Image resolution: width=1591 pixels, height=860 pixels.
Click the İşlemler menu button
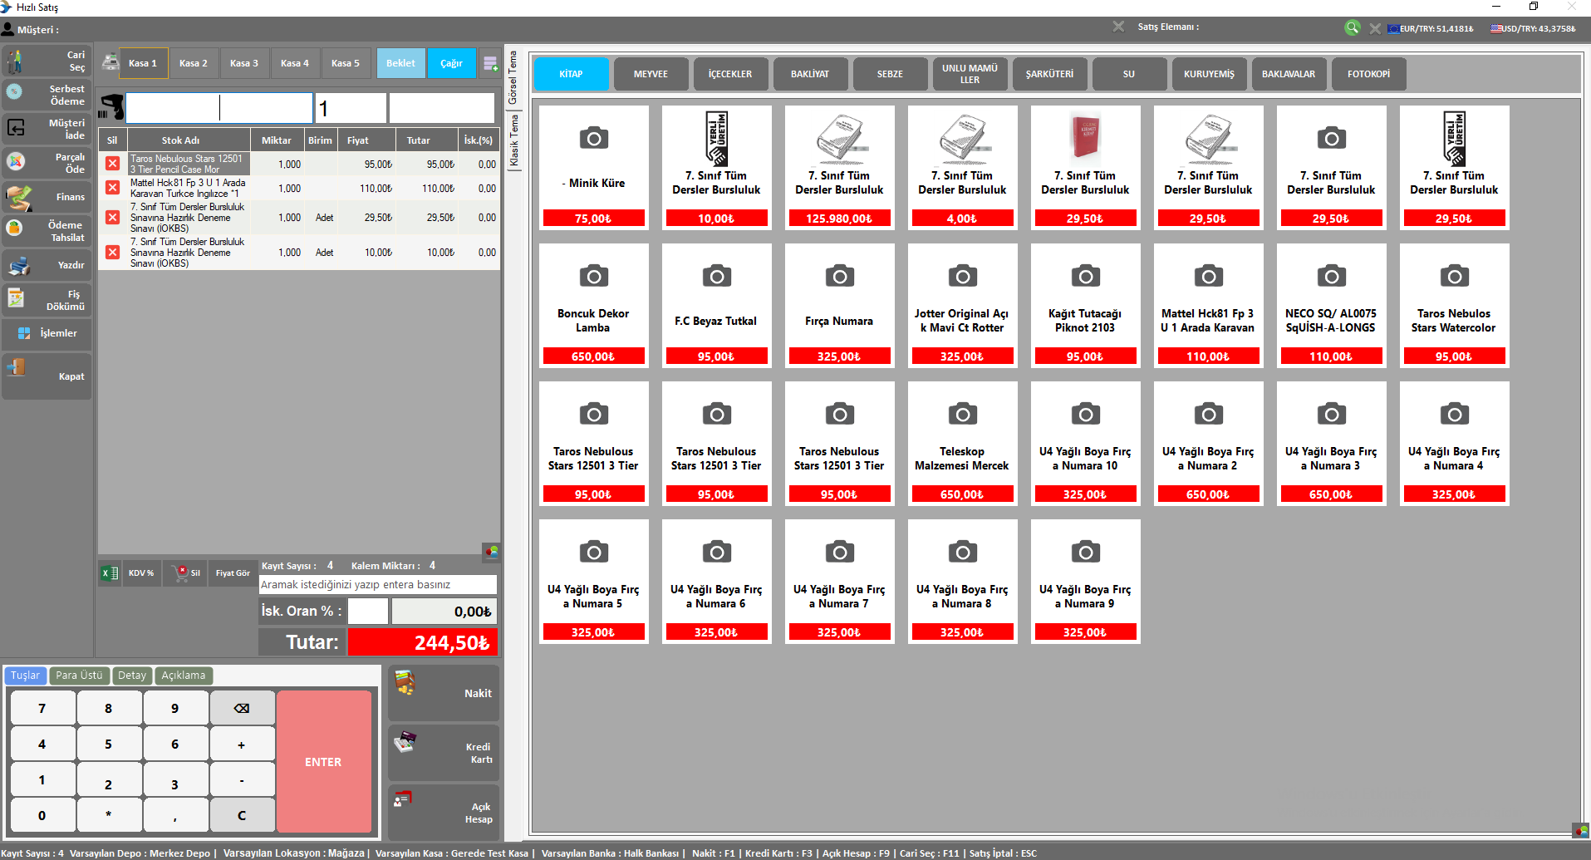47,333
